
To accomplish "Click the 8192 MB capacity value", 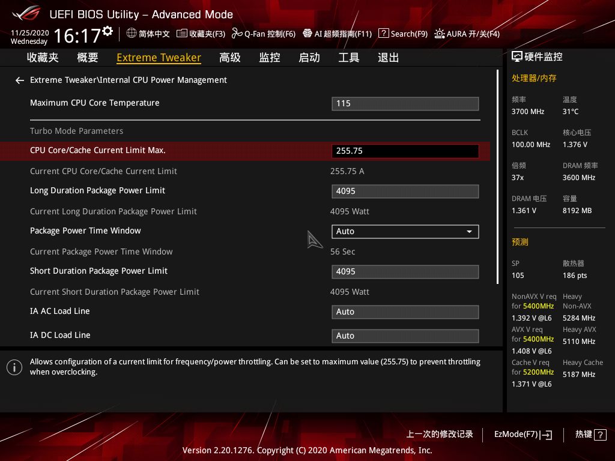I will pyautogui.click(x=577, y=211).
